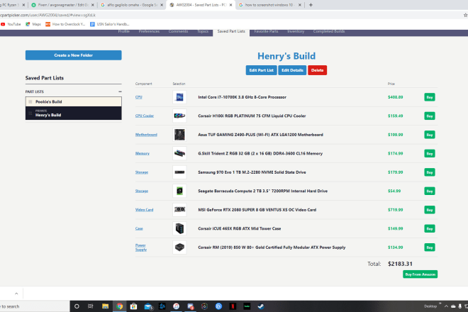Buy the Seagate Barracuda 2 TB drive
Screen dimensions: 468x312
coord(430,191)
